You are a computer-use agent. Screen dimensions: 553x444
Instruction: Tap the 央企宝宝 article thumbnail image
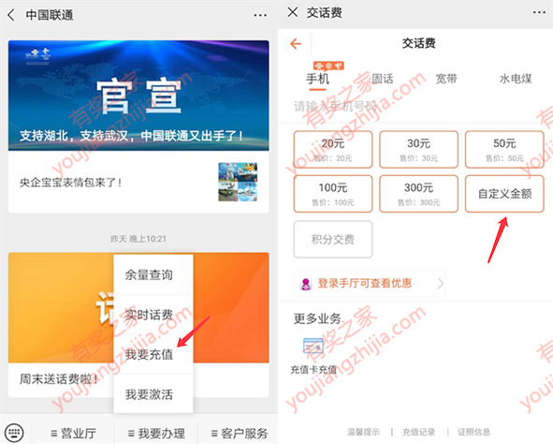238,182
